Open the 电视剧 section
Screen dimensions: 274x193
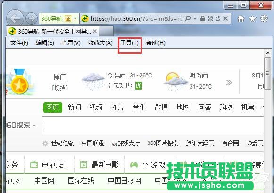point(54,165)
